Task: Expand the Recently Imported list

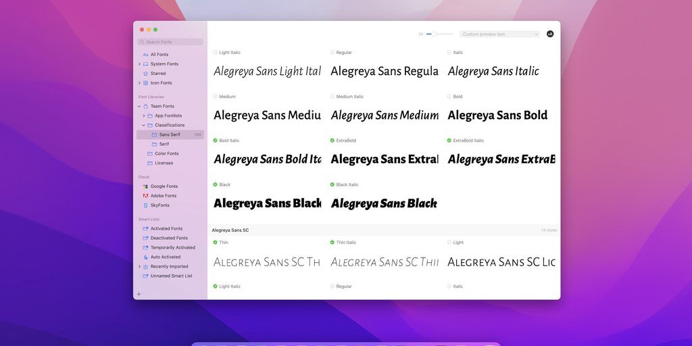Action: (139, 266)
